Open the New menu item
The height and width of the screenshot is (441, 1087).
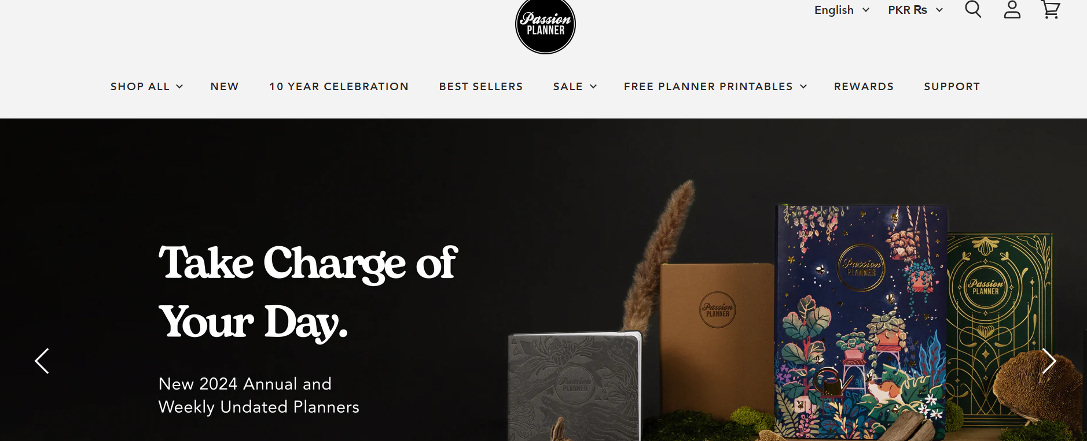click(x=225, y=86)
